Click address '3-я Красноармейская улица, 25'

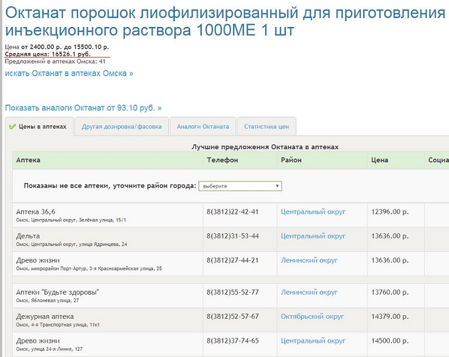[x=126, y=268]
